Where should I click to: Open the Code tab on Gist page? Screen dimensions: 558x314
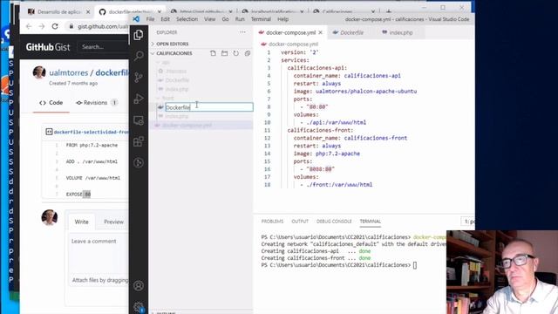pyautogui.click(x=51, y=103)
